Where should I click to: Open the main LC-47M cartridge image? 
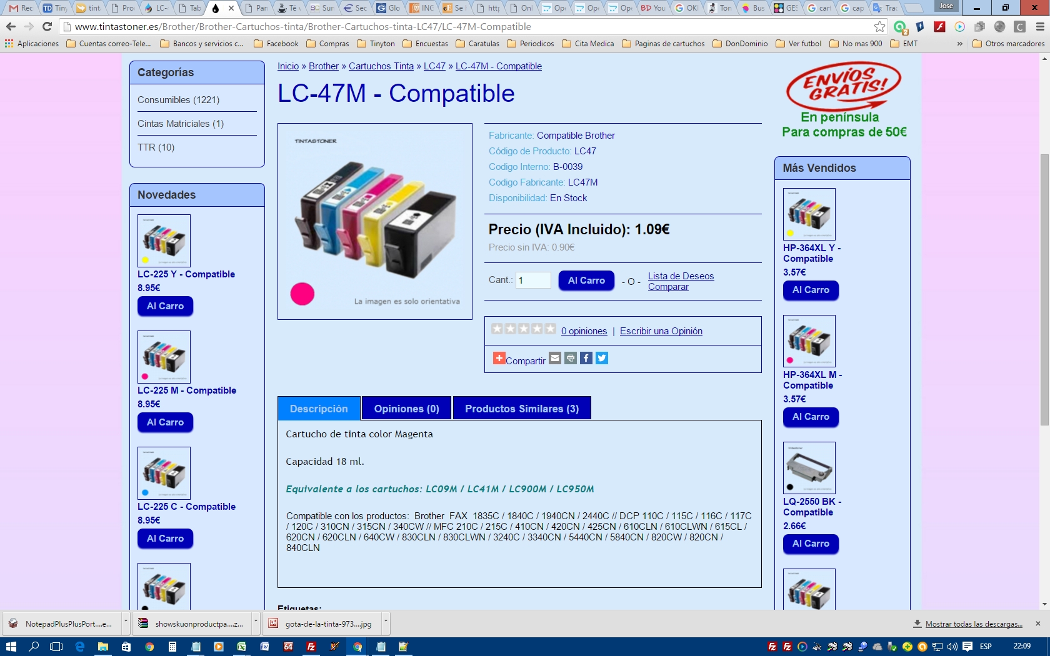(x=375, y=221)
